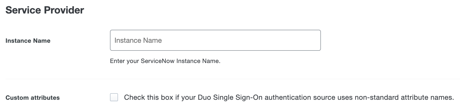This screenshot has width=460, height=111.
Task: Click the Instance Name input field
Action: coord(215,40)
